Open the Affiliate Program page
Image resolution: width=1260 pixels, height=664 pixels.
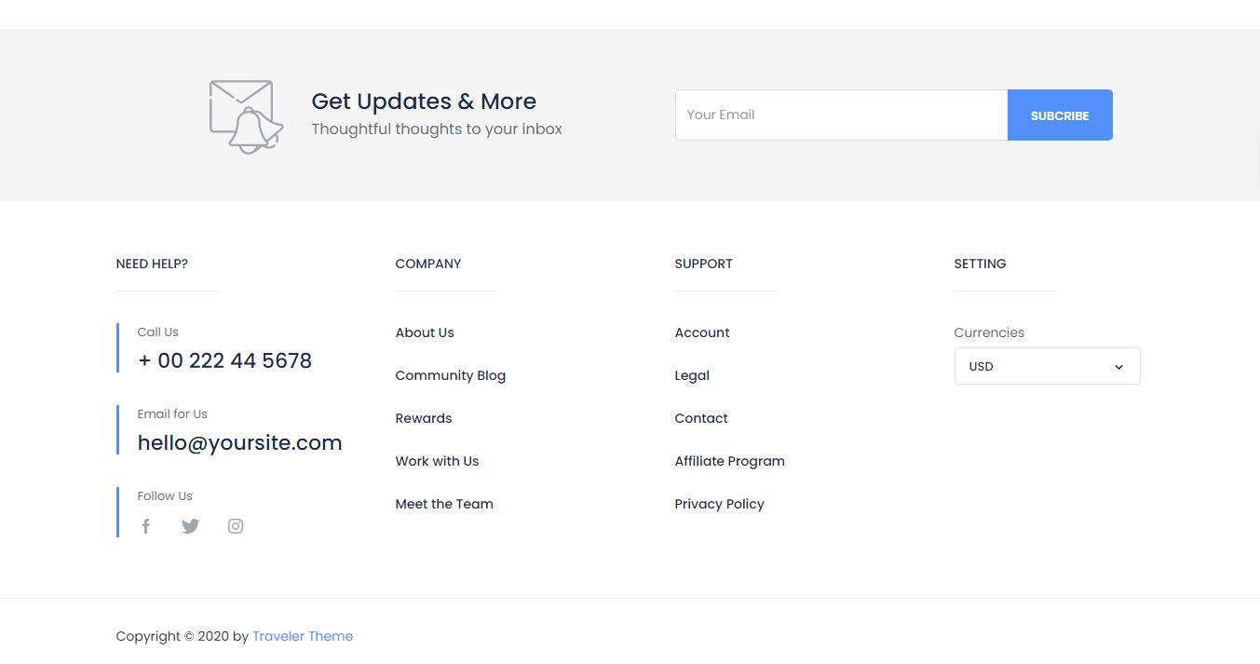[729, 461]
